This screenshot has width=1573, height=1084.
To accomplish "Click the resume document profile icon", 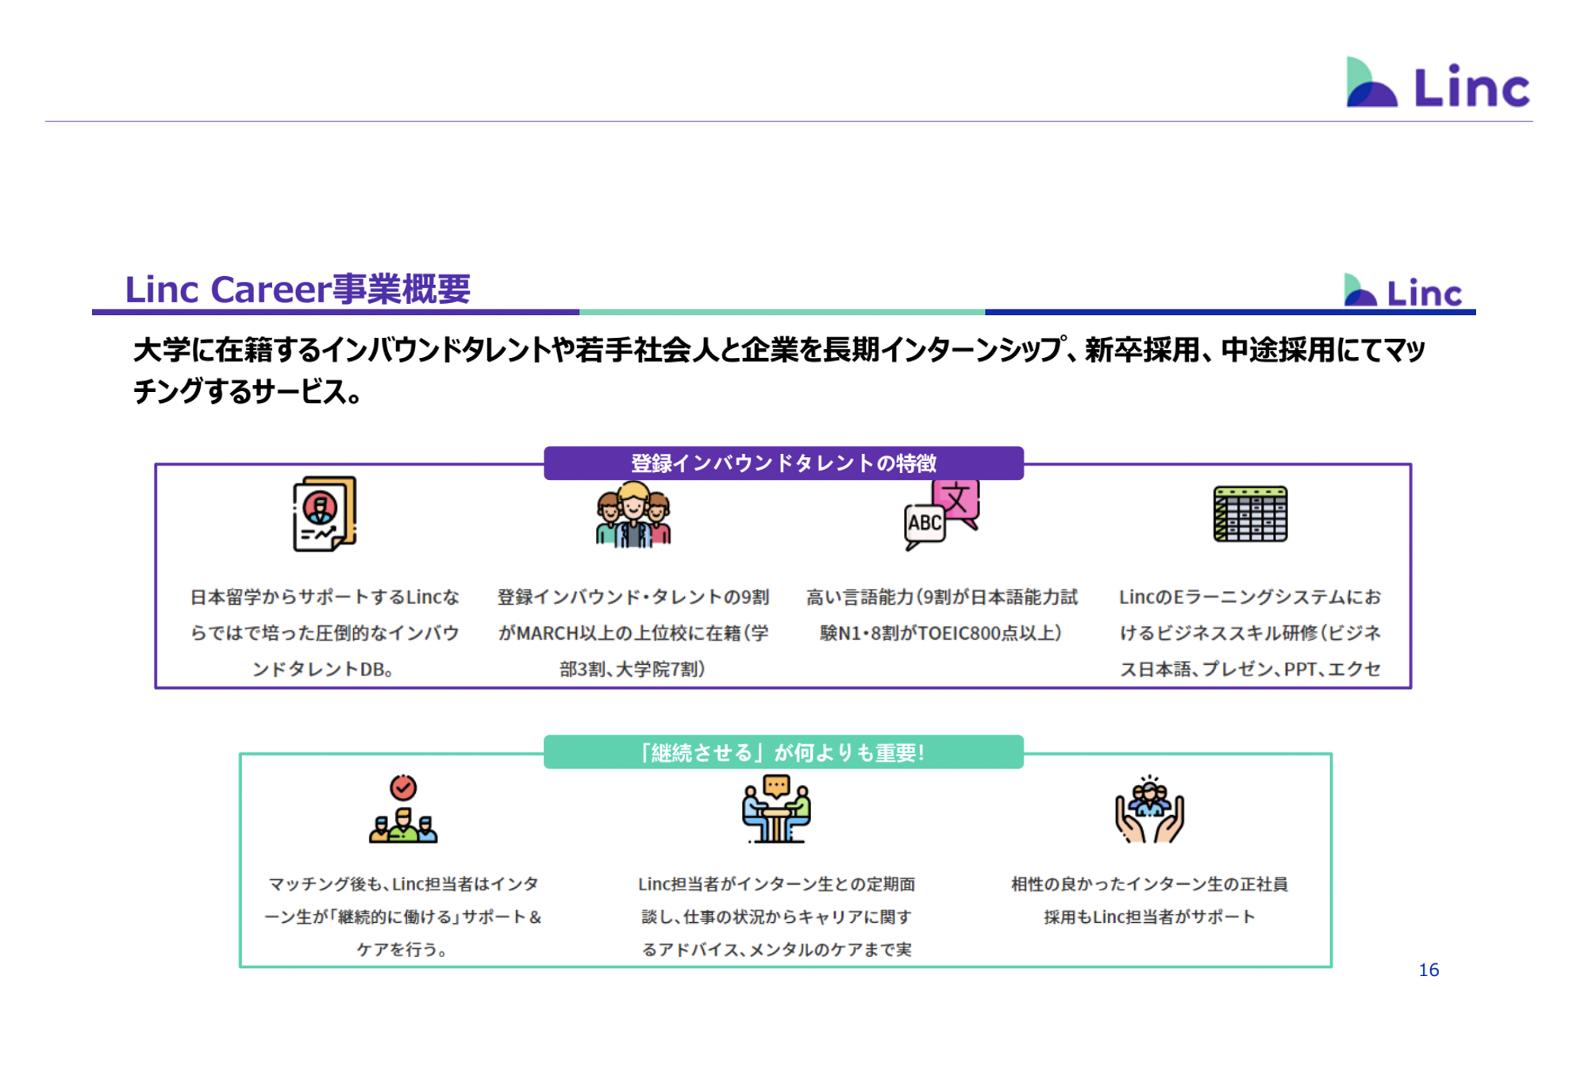I will click(324, 513).
